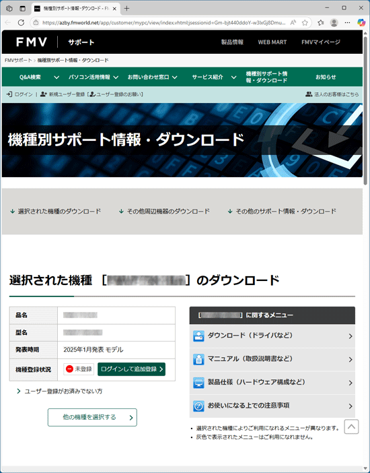Open お知らせ nav item
370x473 pixels.
tap(326, 77)
